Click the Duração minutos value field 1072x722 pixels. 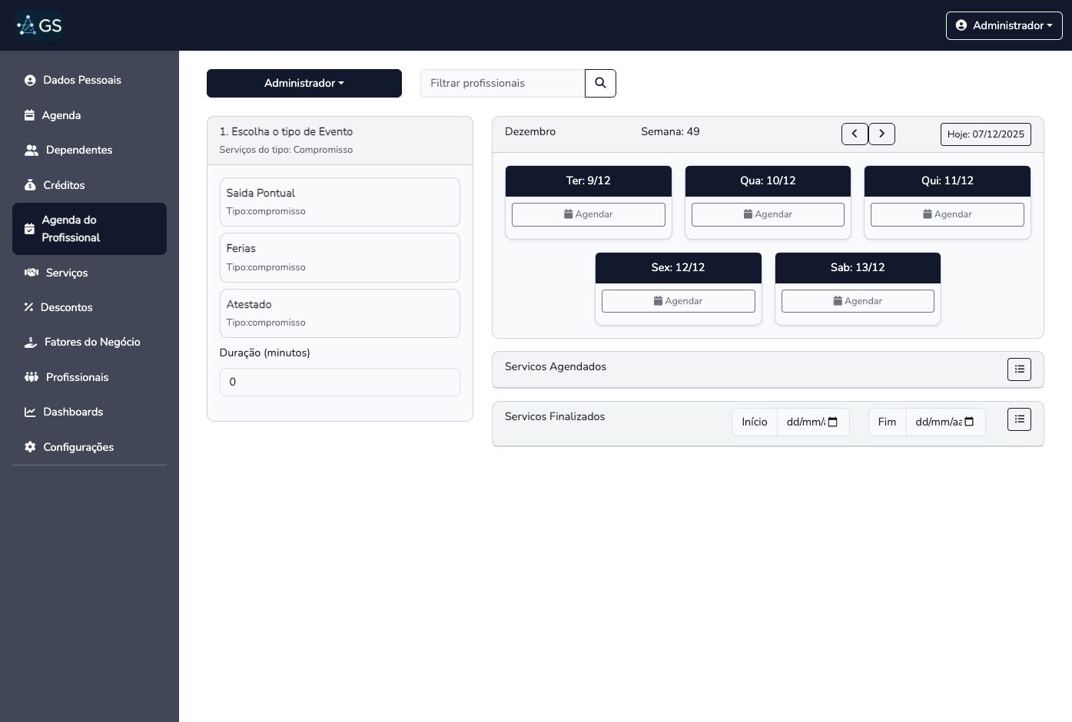(x=340, y=382)
